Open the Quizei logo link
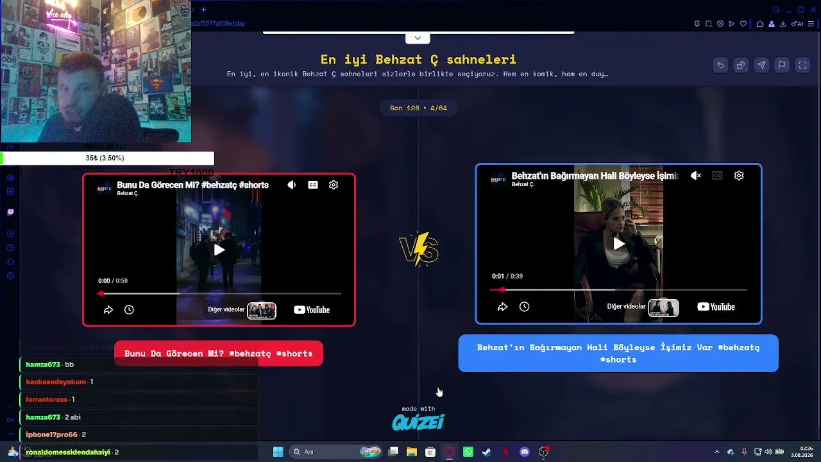821x462 pixels. click(418, 422)
